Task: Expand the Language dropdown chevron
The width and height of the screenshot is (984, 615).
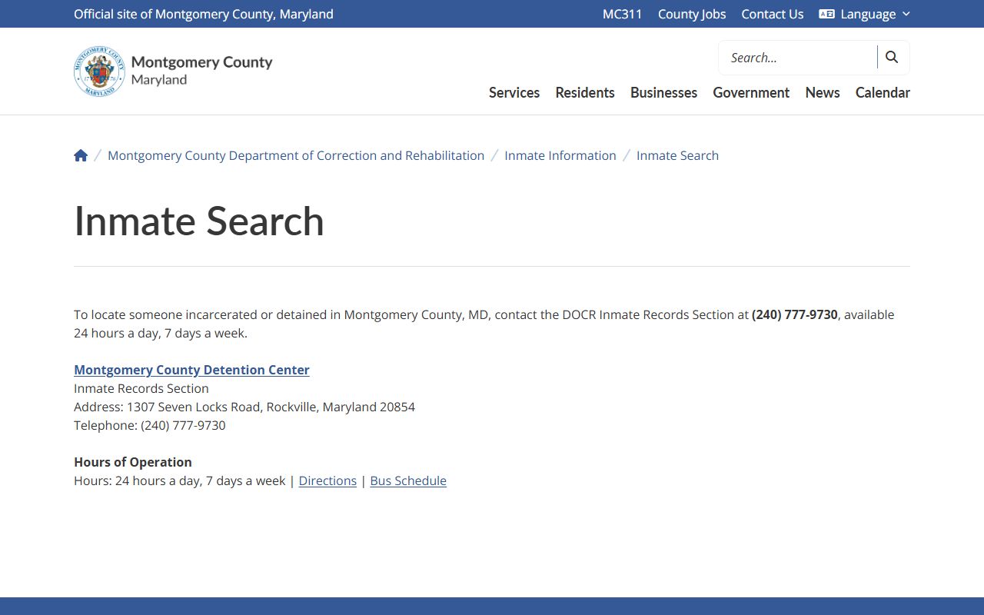Action: (x=906, y=14)
